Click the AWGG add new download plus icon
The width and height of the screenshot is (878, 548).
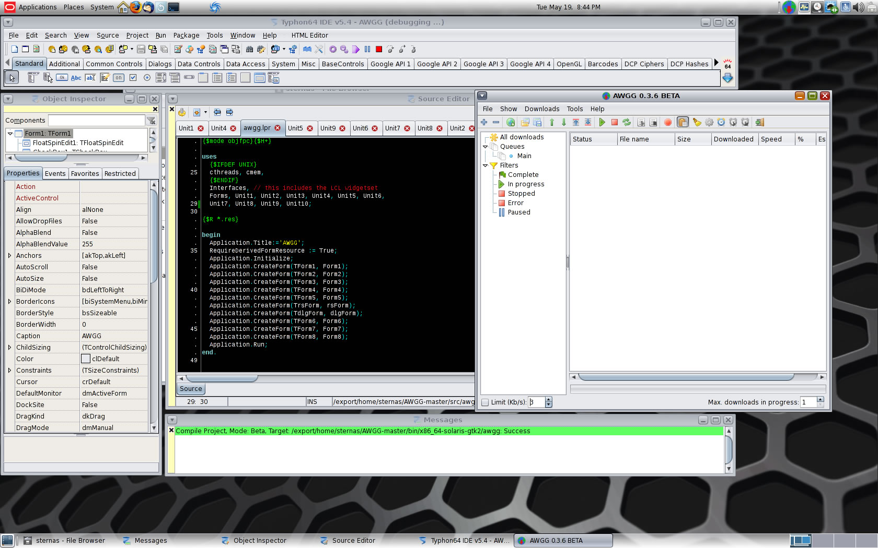pyautogui.click(x=484, y=122)
